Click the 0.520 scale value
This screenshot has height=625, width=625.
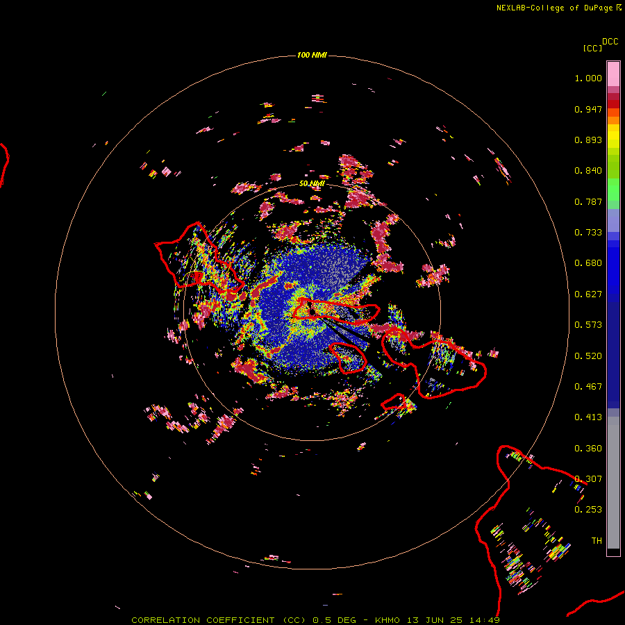(588, 356)
